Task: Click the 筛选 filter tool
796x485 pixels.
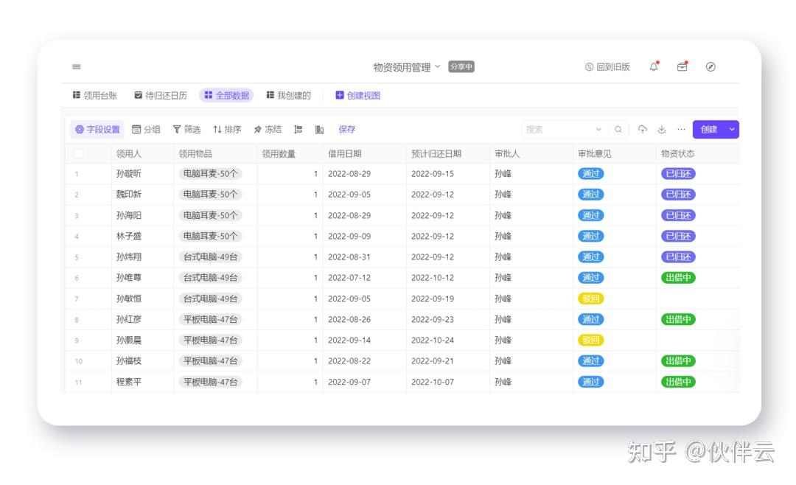Action: (186, 130)
